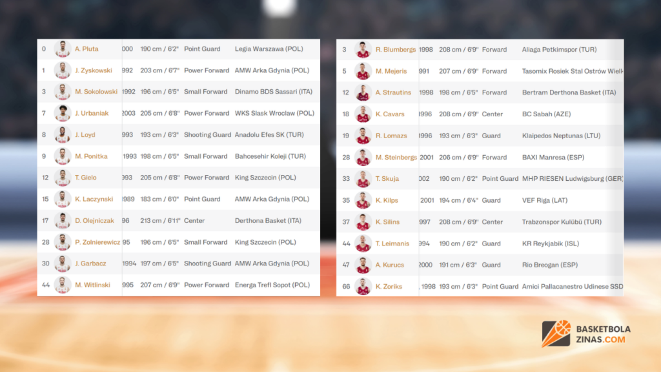
Task: Select K. Silins' player name
Action: point(387,222)
